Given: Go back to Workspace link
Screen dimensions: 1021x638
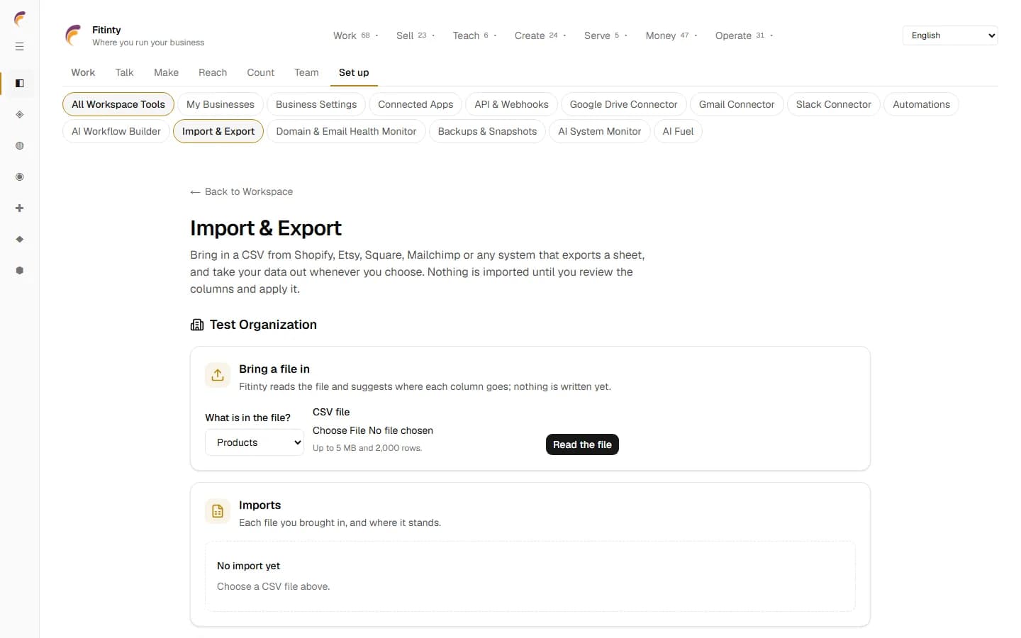Looking at the screenshot, I should click(x=241, y=191).
